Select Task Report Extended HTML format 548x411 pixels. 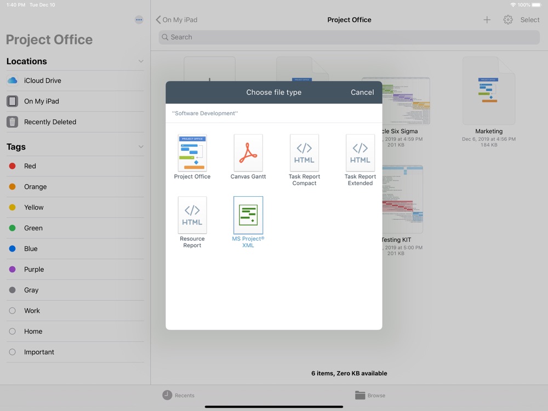360,153
